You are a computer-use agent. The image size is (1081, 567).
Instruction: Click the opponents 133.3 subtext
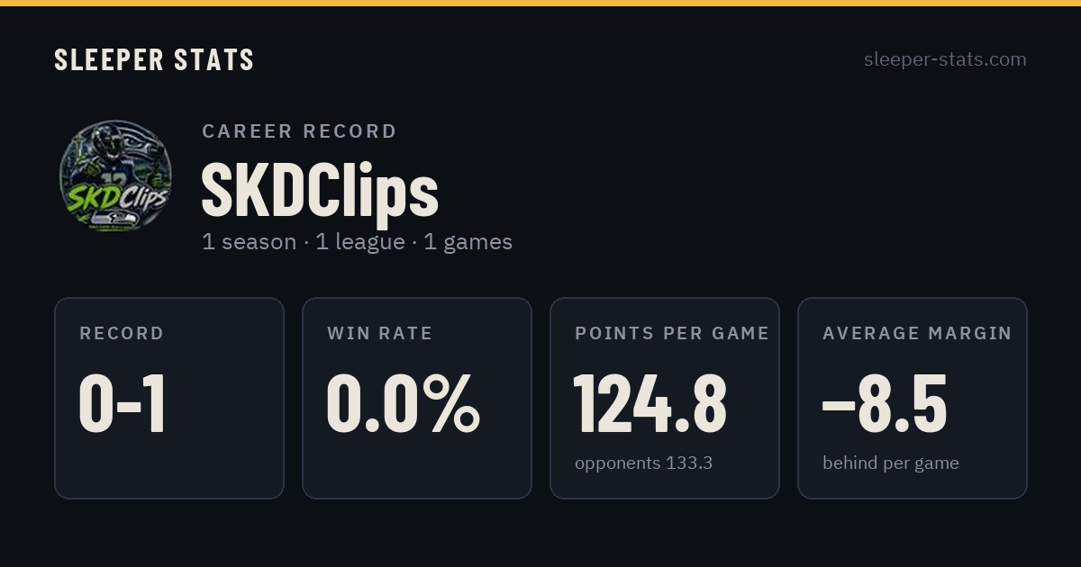coord(644,463)
